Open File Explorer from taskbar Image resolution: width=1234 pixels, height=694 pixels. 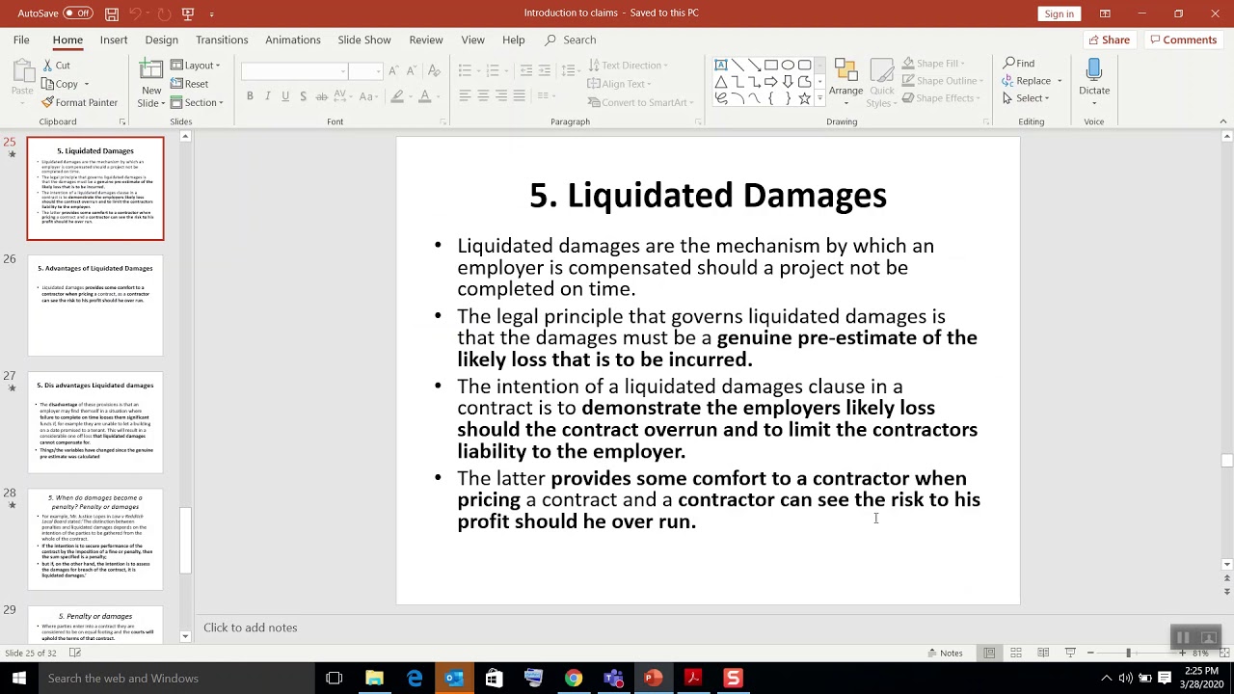click(x=374, y=679)
